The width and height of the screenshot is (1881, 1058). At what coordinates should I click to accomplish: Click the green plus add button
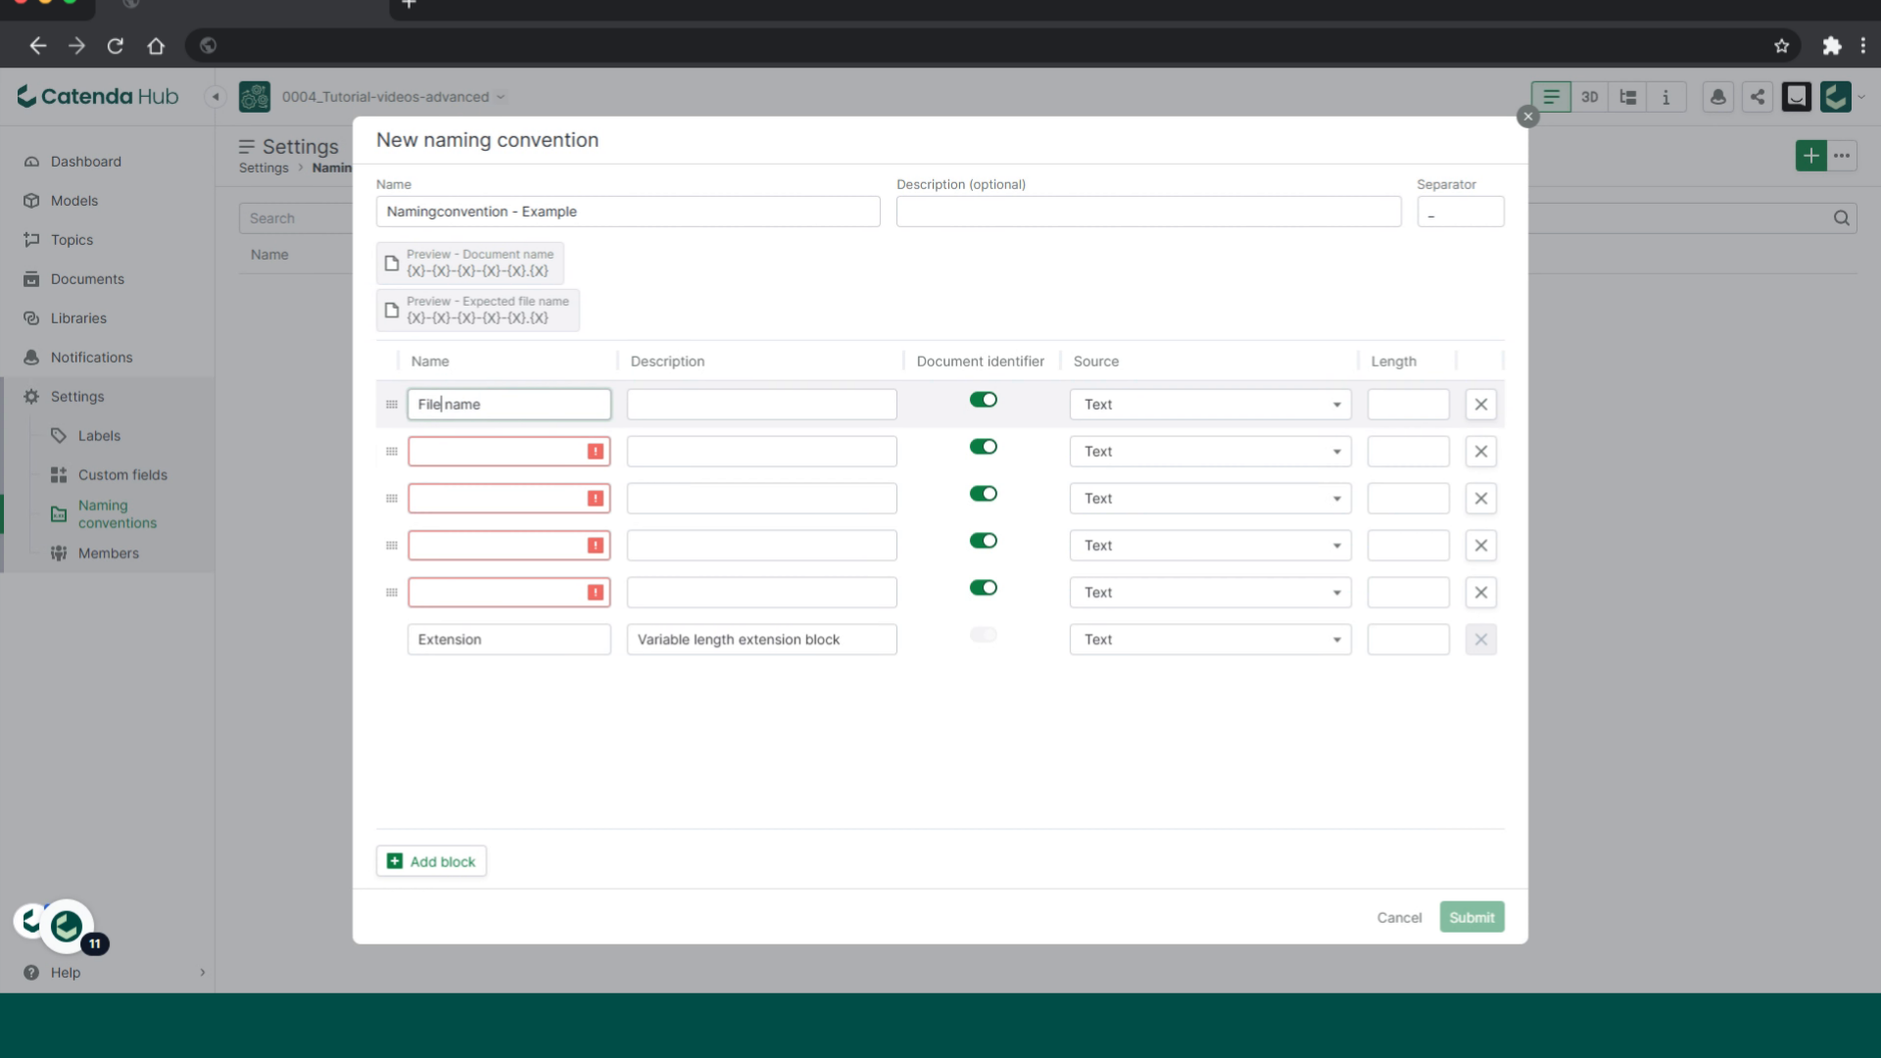[x=1811, y=156]
